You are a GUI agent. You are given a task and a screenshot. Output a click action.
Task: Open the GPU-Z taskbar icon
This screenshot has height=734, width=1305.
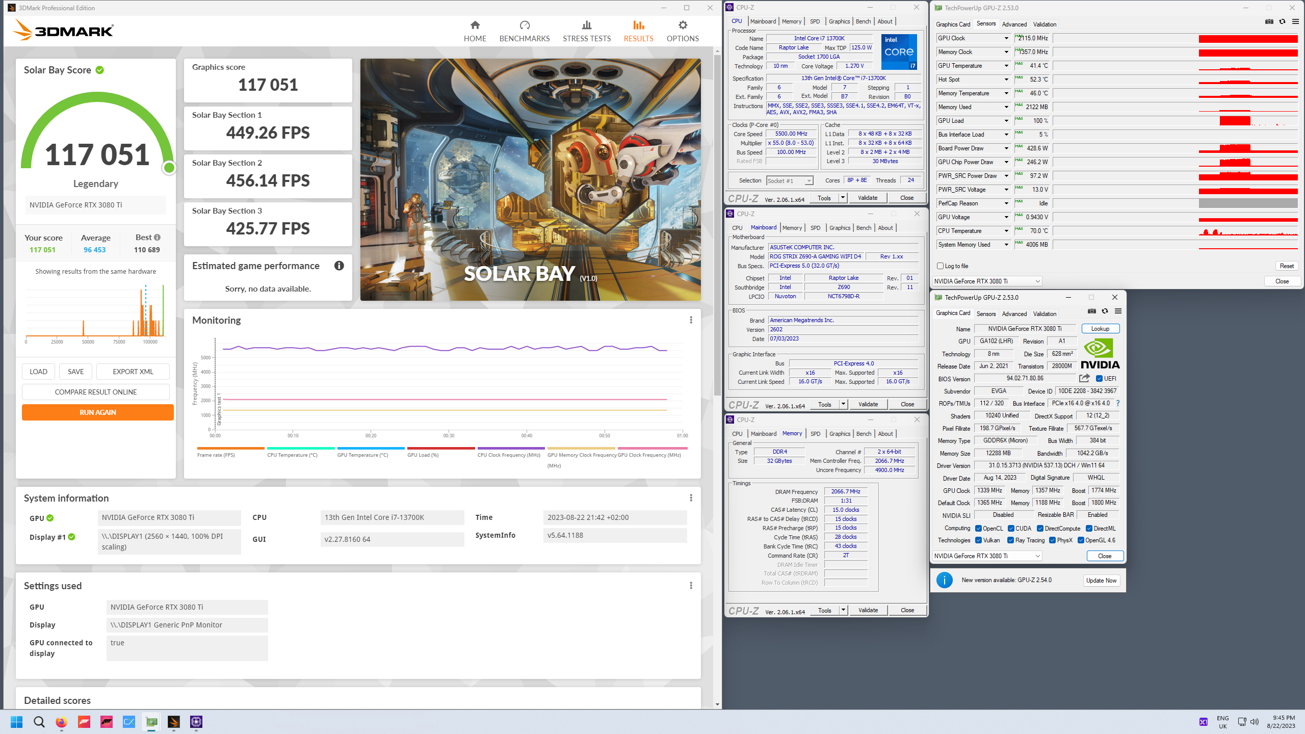coord(151,722)
